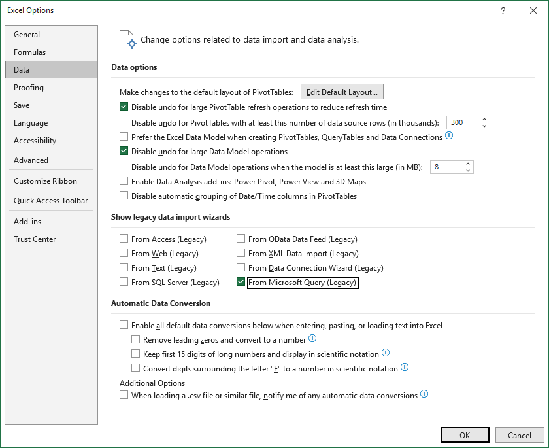Image resolution: width=549 pixels, height=448 pixels.
Task: Toggle Disable undo for large Data Model operations
Action: tap(124, 151)
